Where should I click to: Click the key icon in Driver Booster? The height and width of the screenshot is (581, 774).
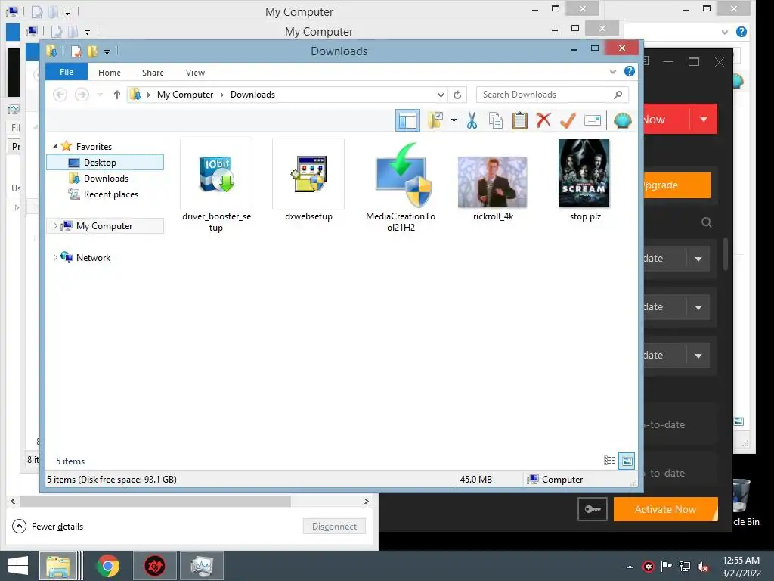click(x=593, y=509)
